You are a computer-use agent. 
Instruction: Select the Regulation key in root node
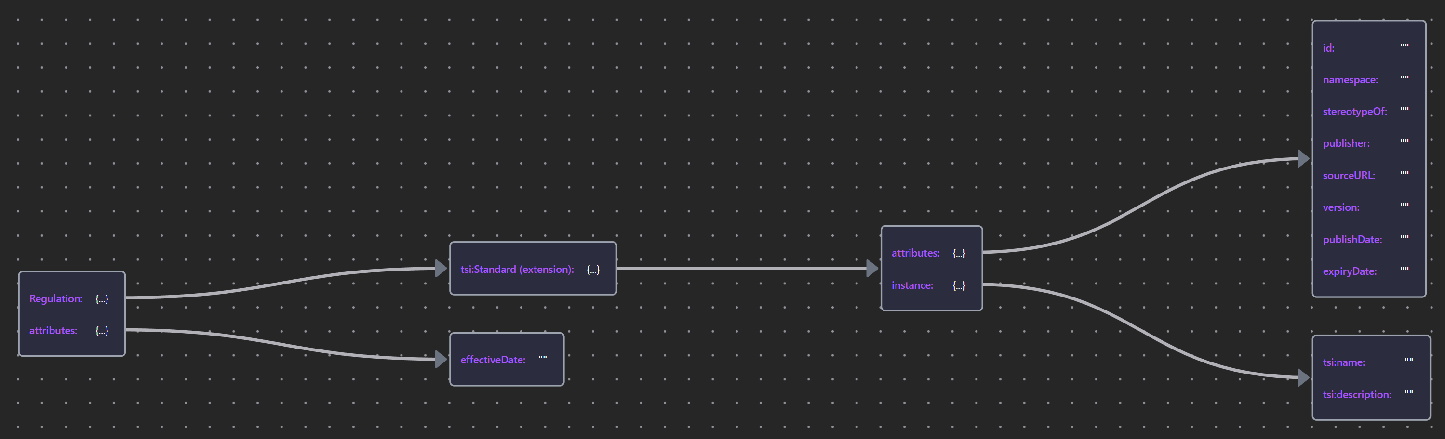56,298
